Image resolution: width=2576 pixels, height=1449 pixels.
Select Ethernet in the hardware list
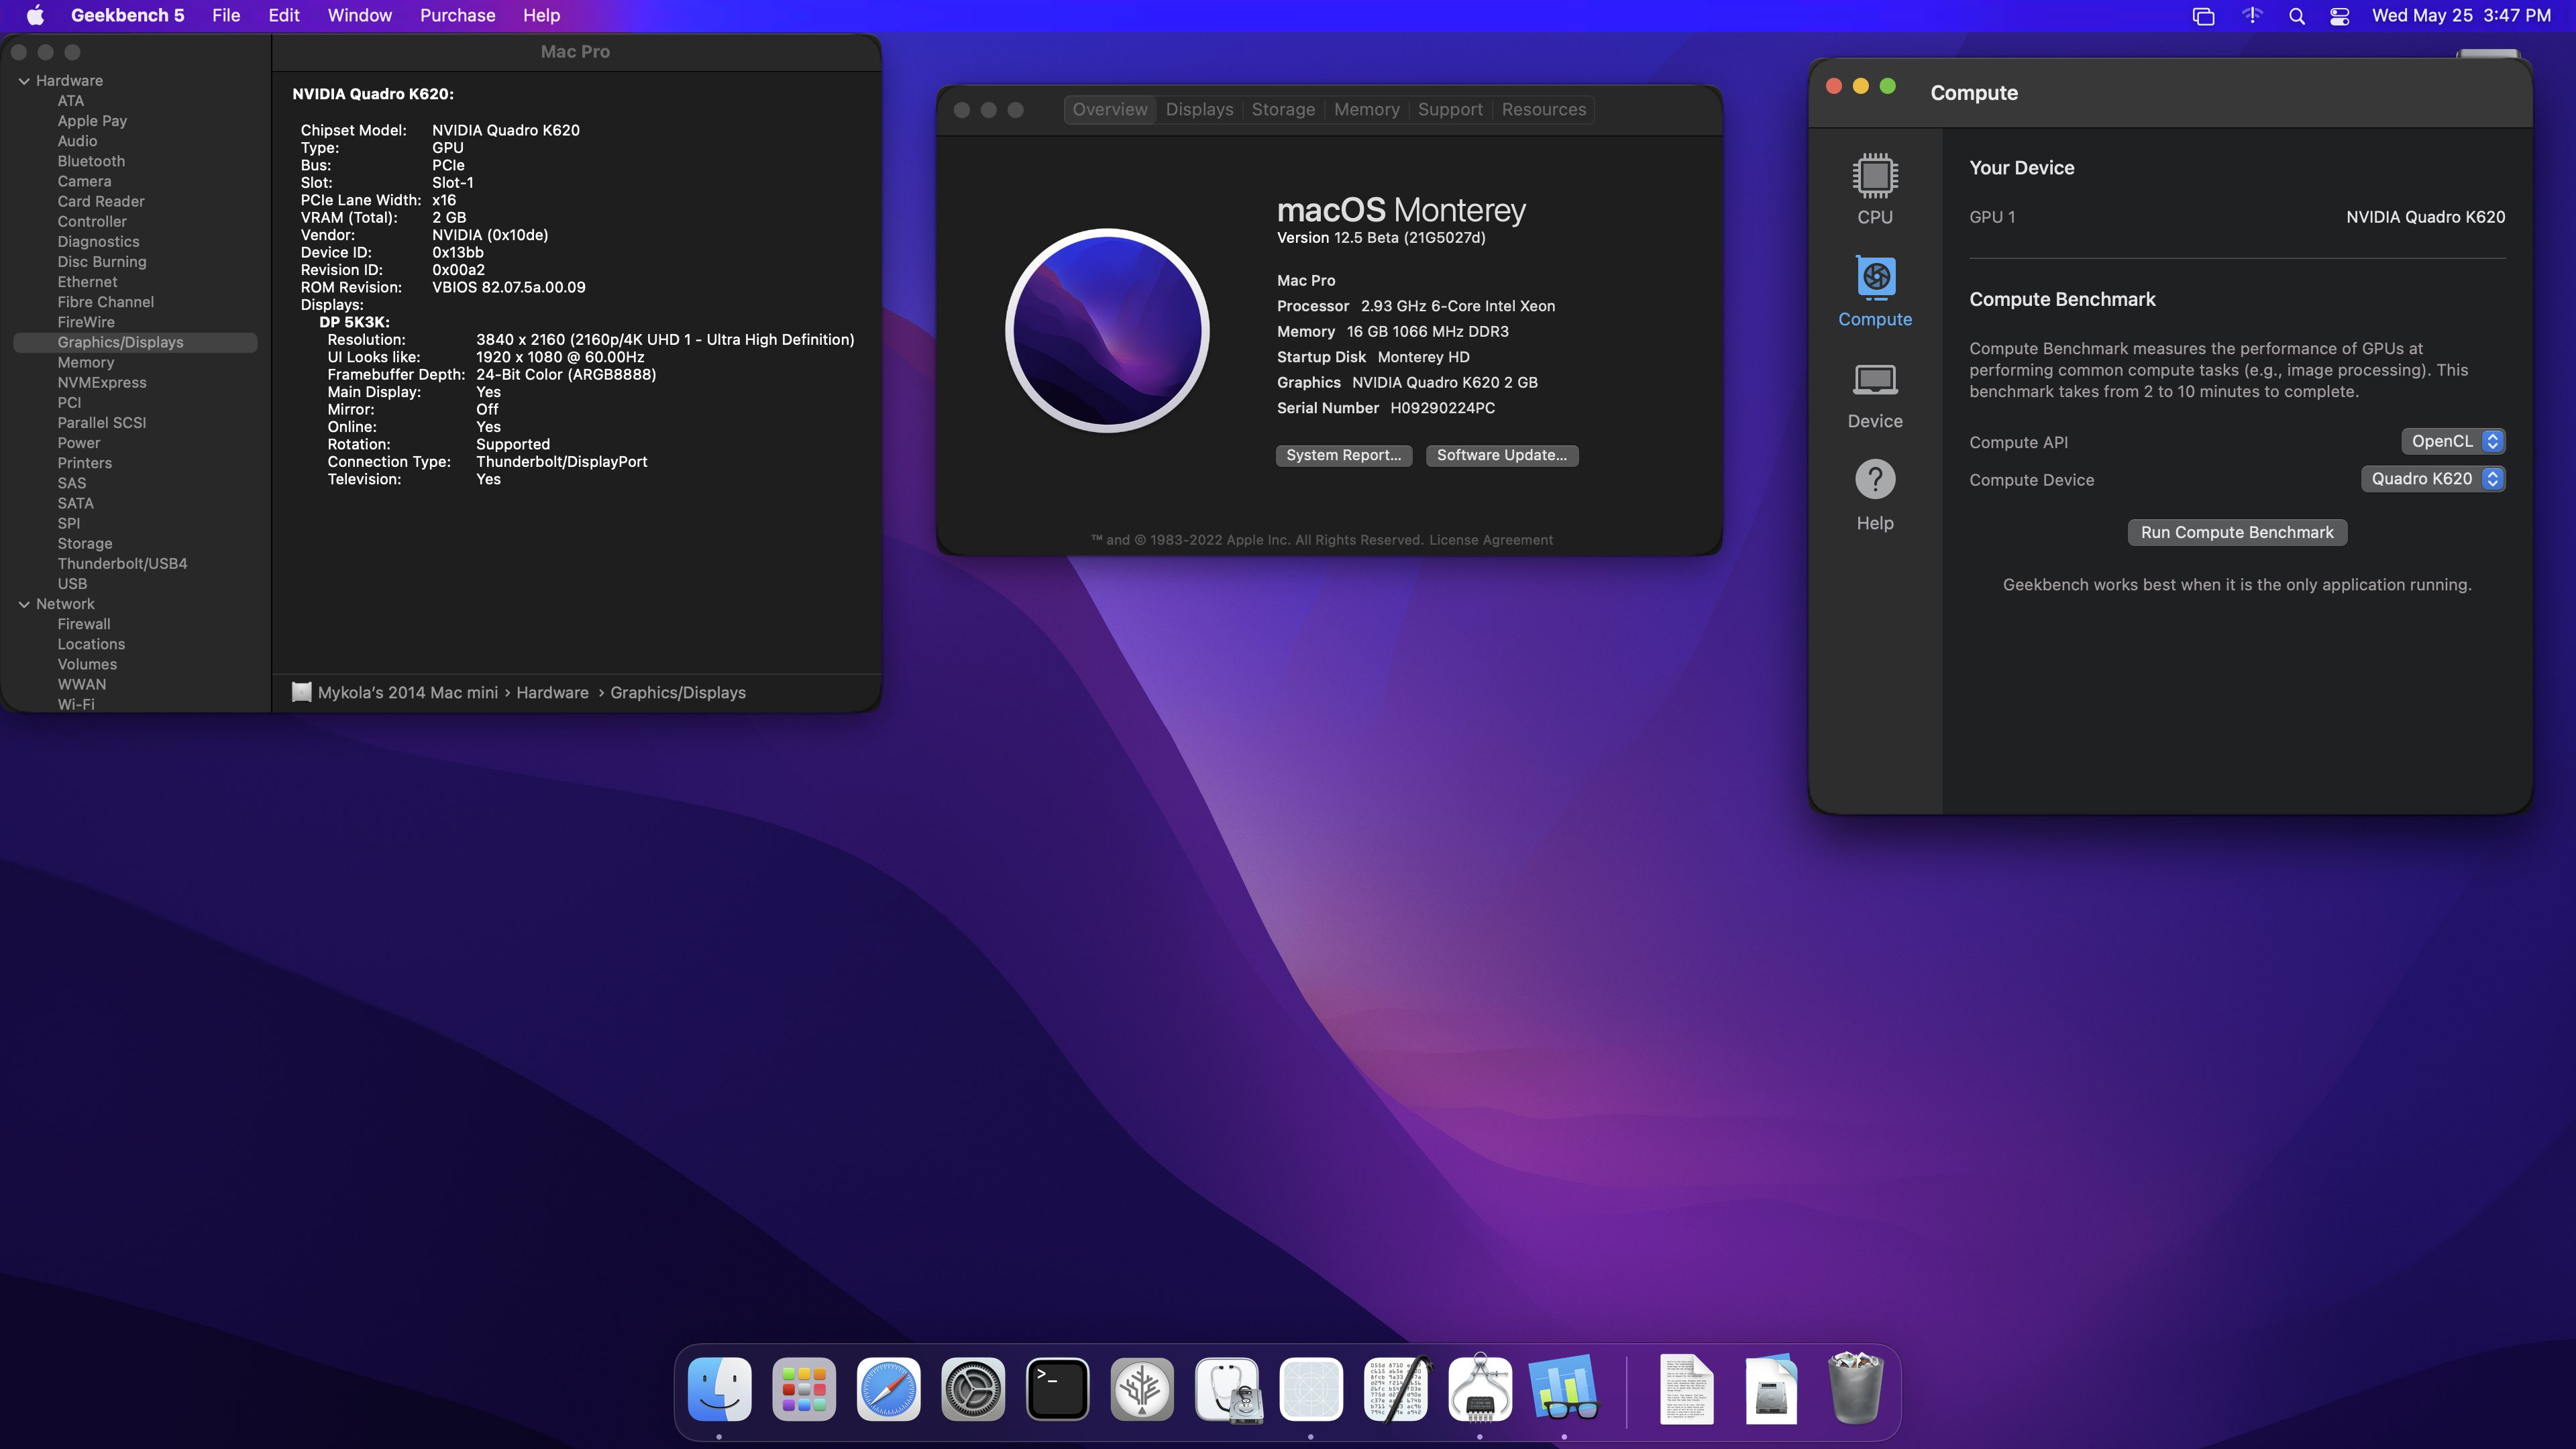(x=87, y=282)
